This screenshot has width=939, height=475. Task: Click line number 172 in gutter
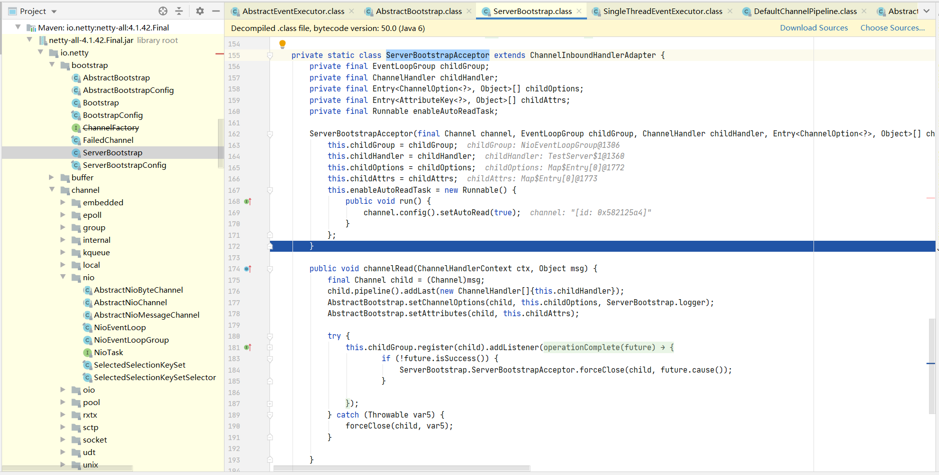(x=234, y=246)
